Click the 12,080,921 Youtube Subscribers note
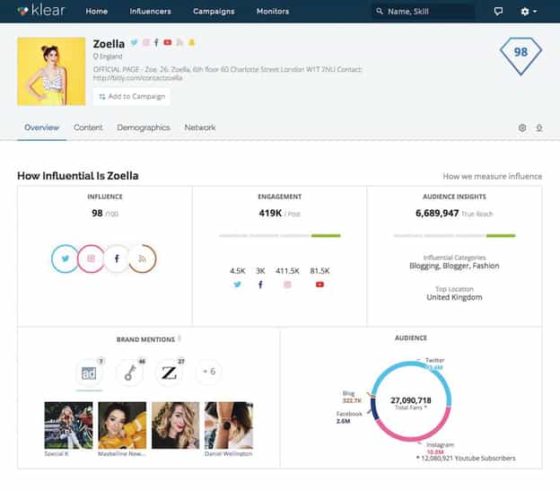This screenshot has width=560, height=491. pyautogui.click(x=466, y=458)
